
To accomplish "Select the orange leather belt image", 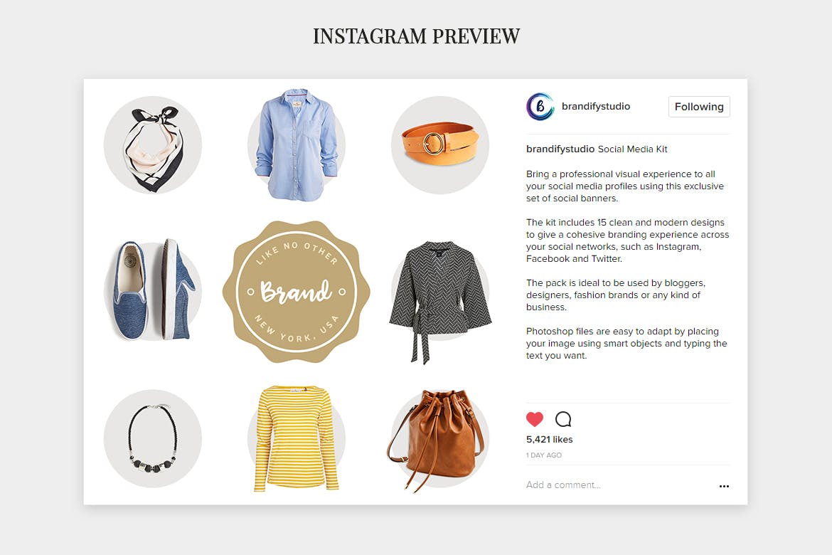I will [440, 145].
